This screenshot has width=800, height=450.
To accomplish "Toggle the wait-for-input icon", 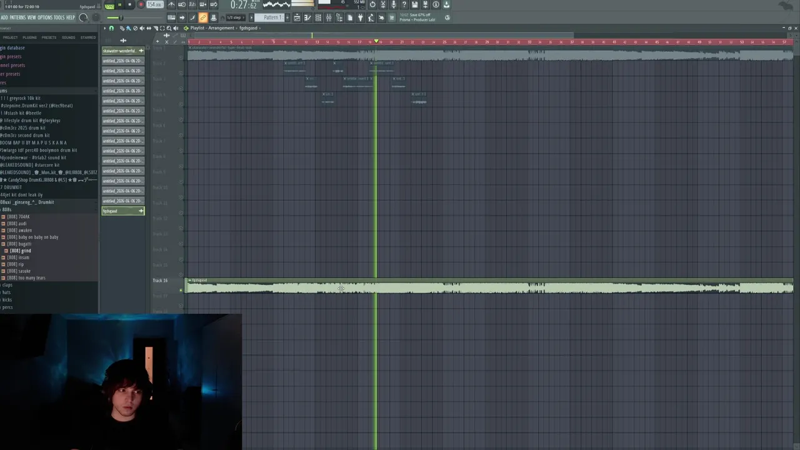I will click(x=182, y=4).
